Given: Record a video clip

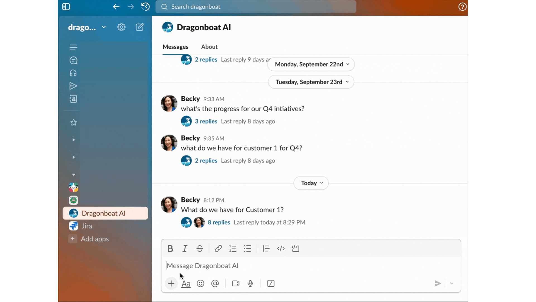Looking at the screenshot, I should 236,284.
